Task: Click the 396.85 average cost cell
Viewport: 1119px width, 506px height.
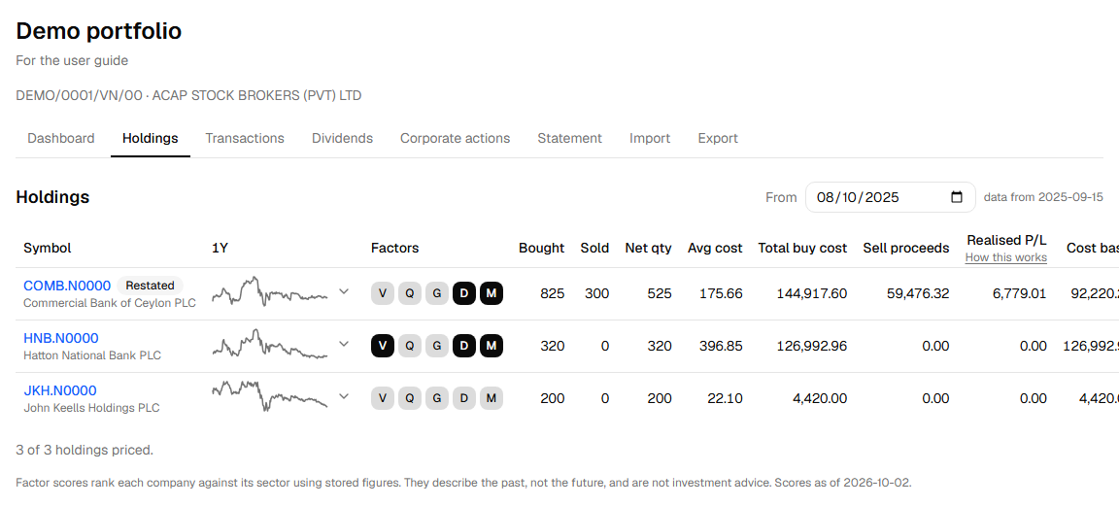Action: tap(721, 346)
